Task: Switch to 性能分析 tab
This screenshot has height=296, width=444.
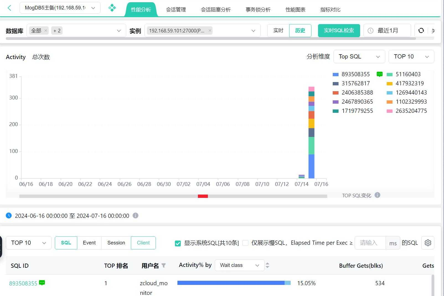Action: [x=141, y=9]
